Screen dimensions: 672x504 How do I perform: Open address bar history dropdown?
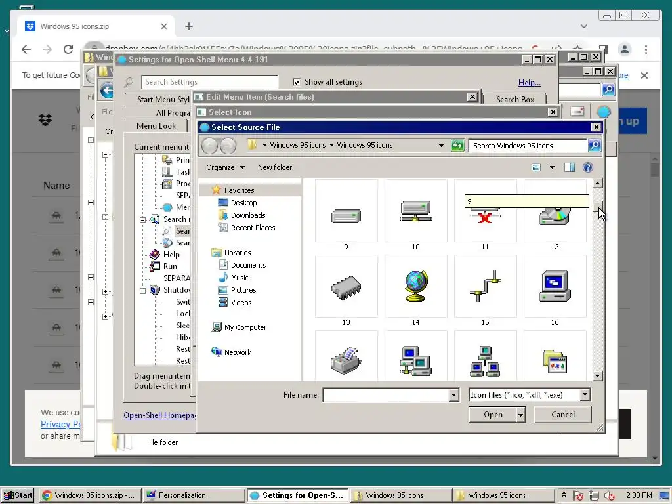(x=441, y=146)
